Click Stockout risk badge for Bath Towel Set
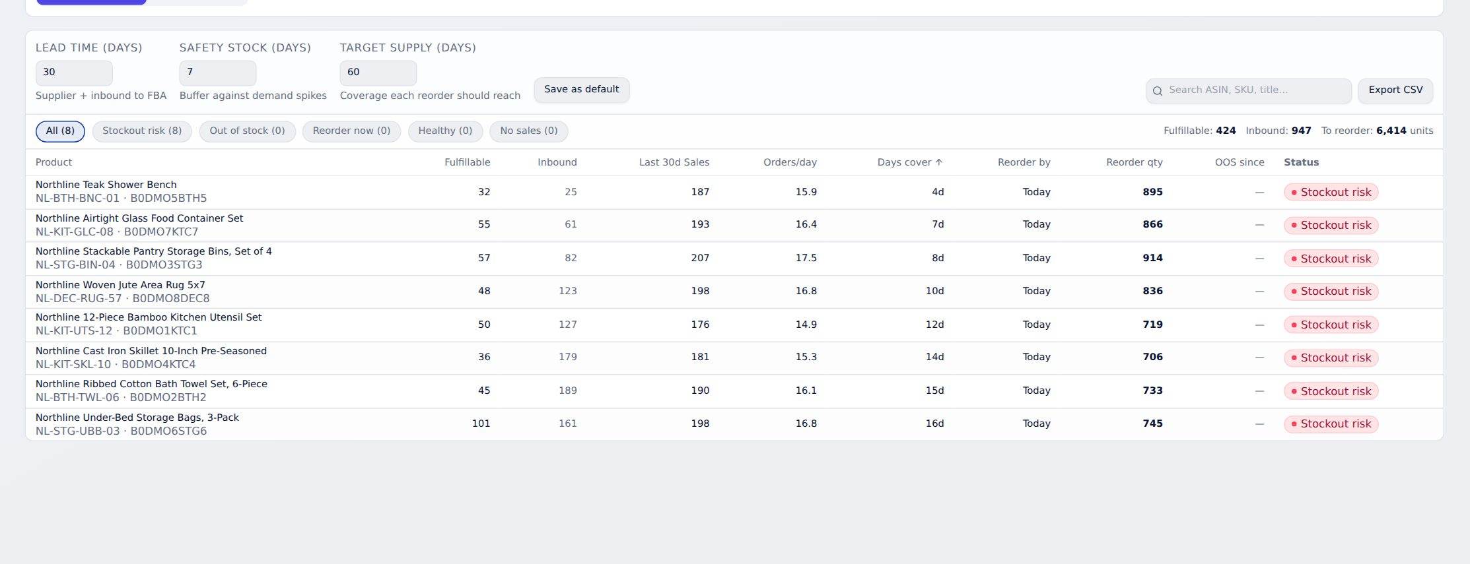This screenshot has width=1470, height=564. coord(1331,392)
